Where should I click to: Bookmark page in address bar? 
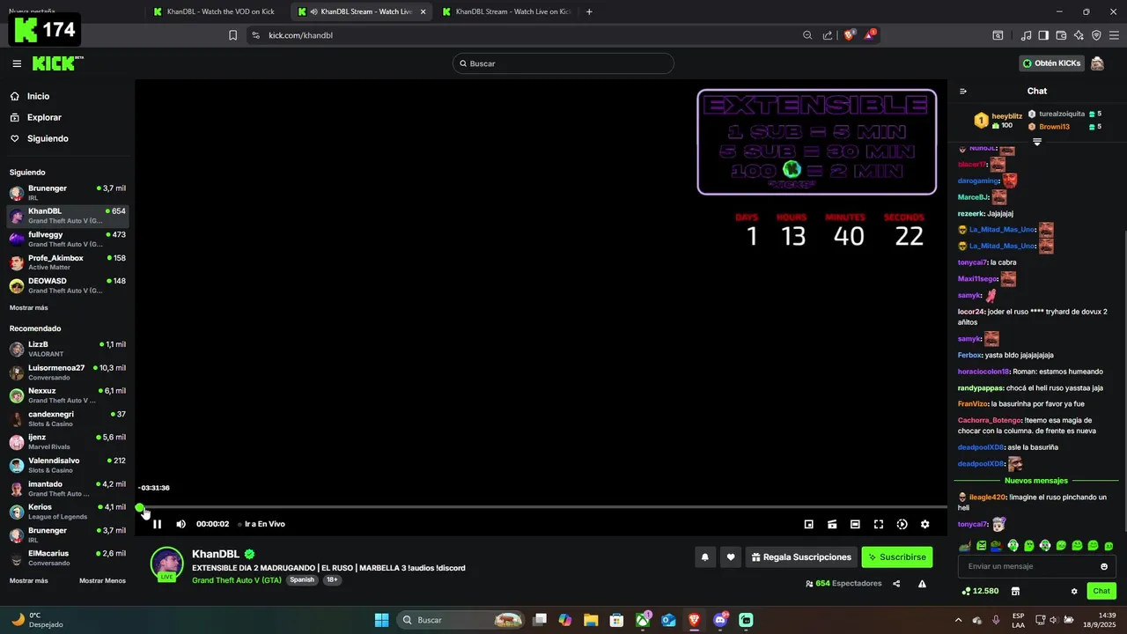pos(232,35)
